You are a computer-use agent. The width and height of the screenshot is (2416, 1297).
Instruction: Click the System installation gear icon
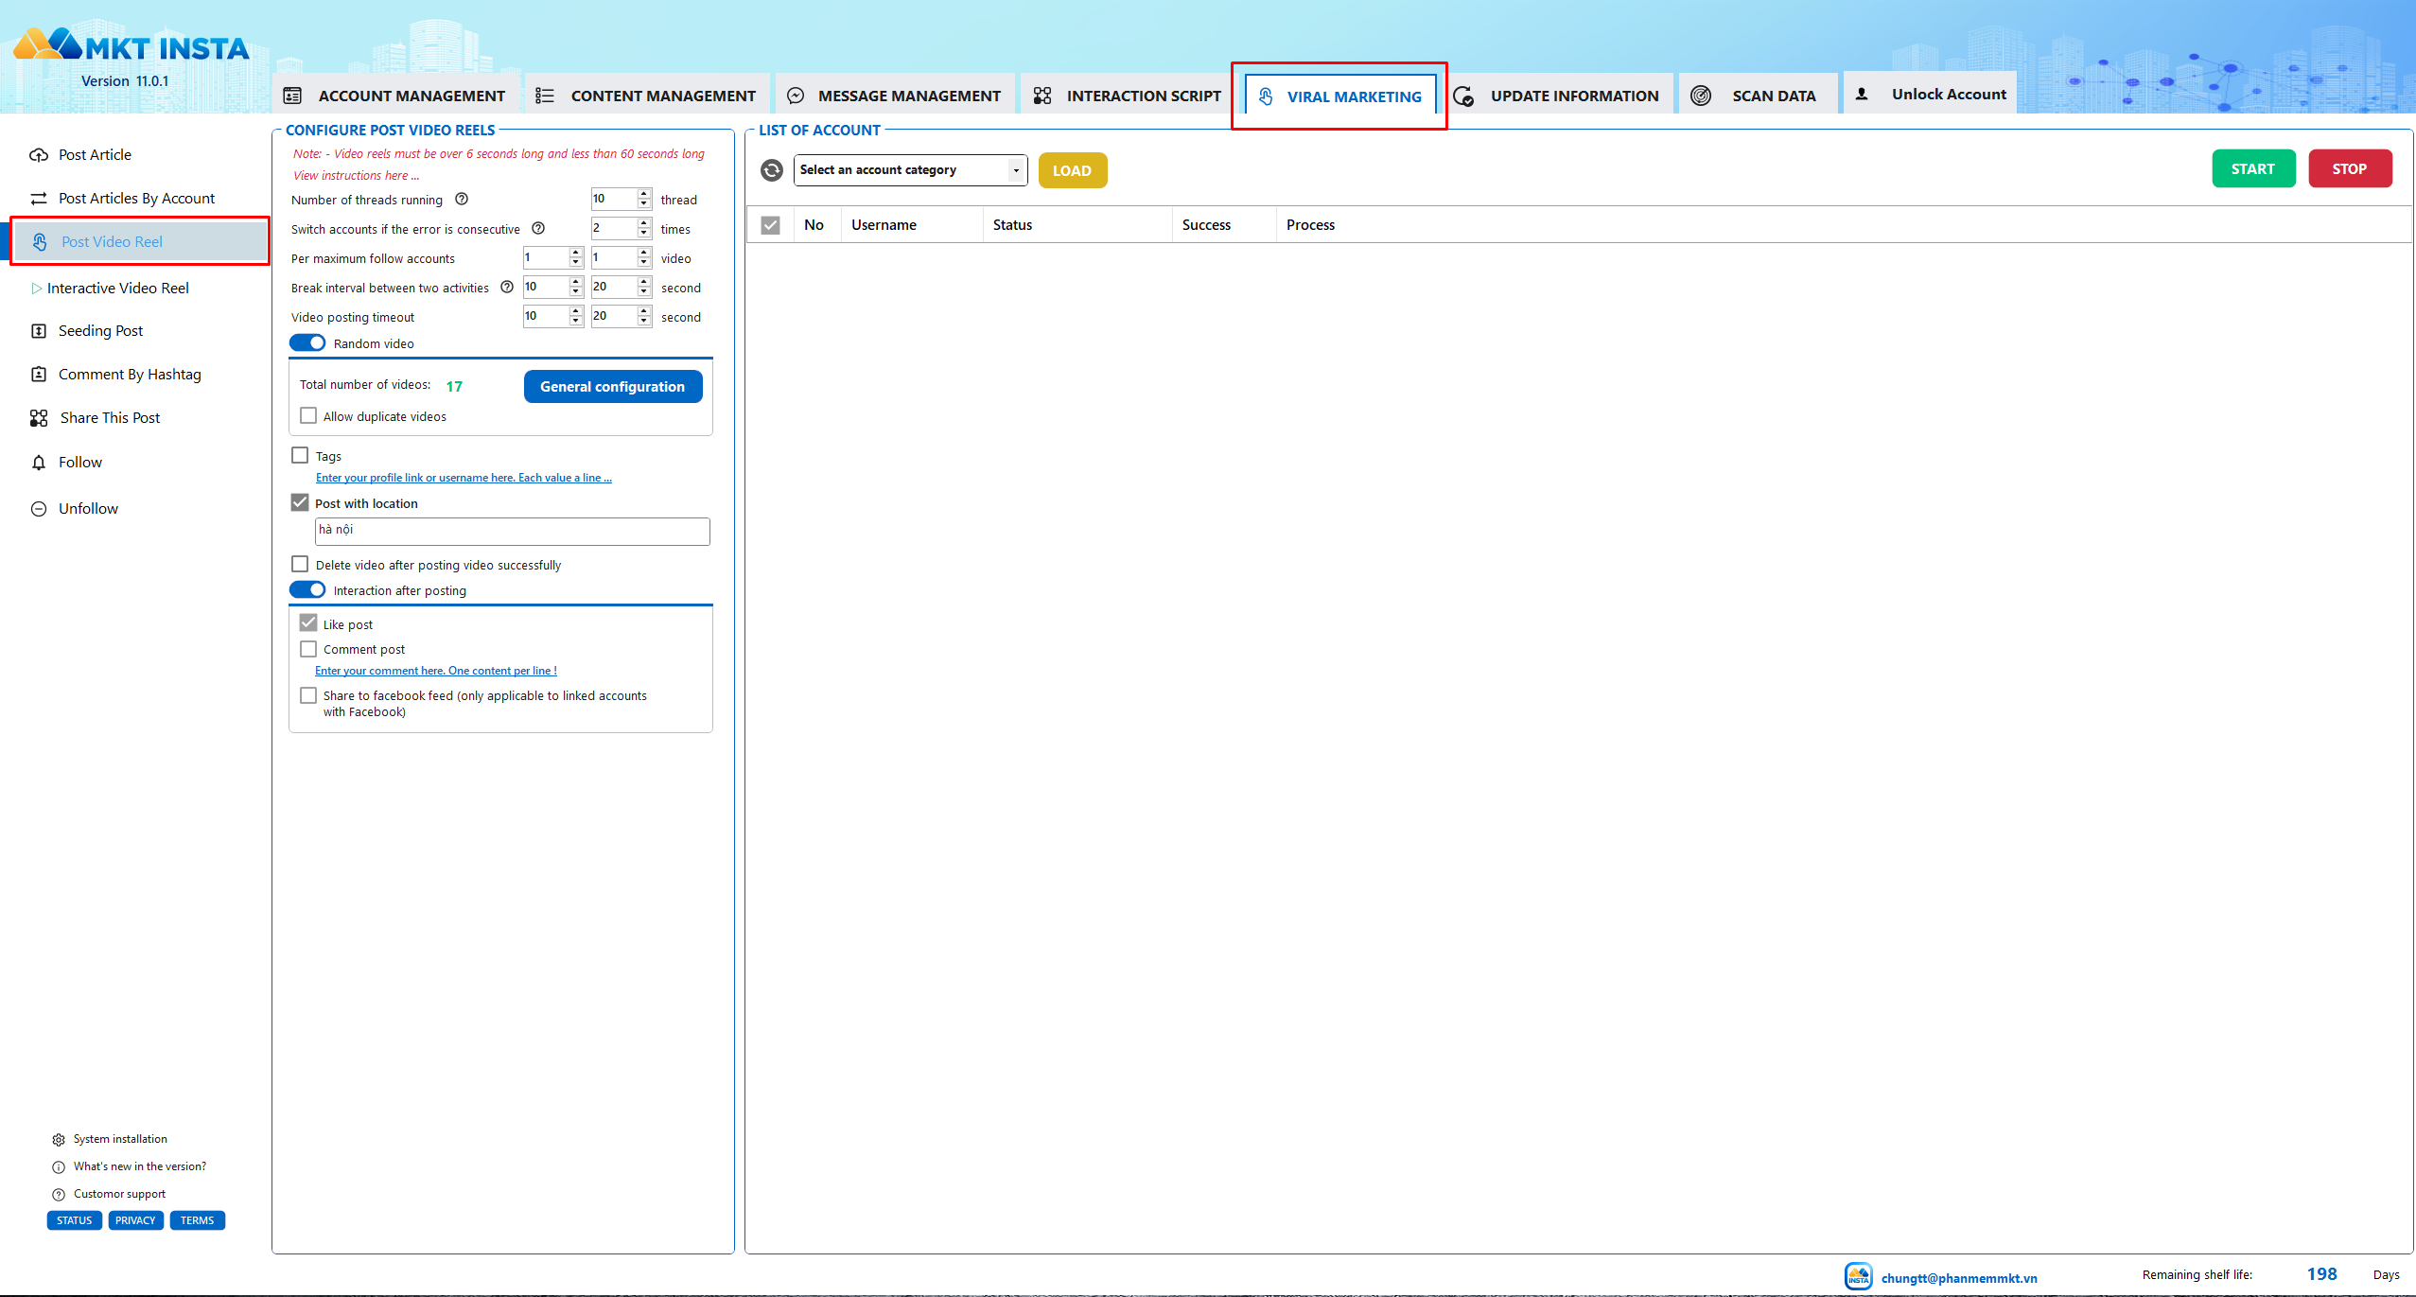(59, 1140)
